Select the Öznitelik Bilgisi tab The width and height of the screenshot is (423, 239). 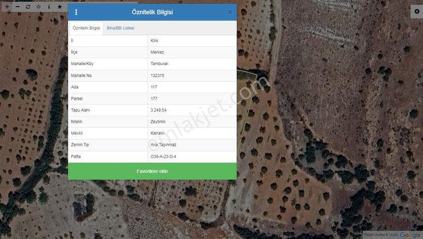click(86, 28)
